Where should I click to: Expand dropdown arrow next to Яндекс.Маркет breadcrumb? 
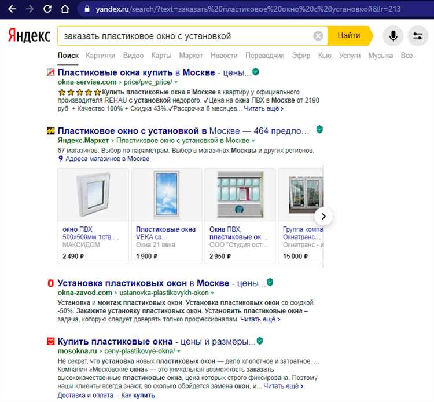[x=253, y=141]
